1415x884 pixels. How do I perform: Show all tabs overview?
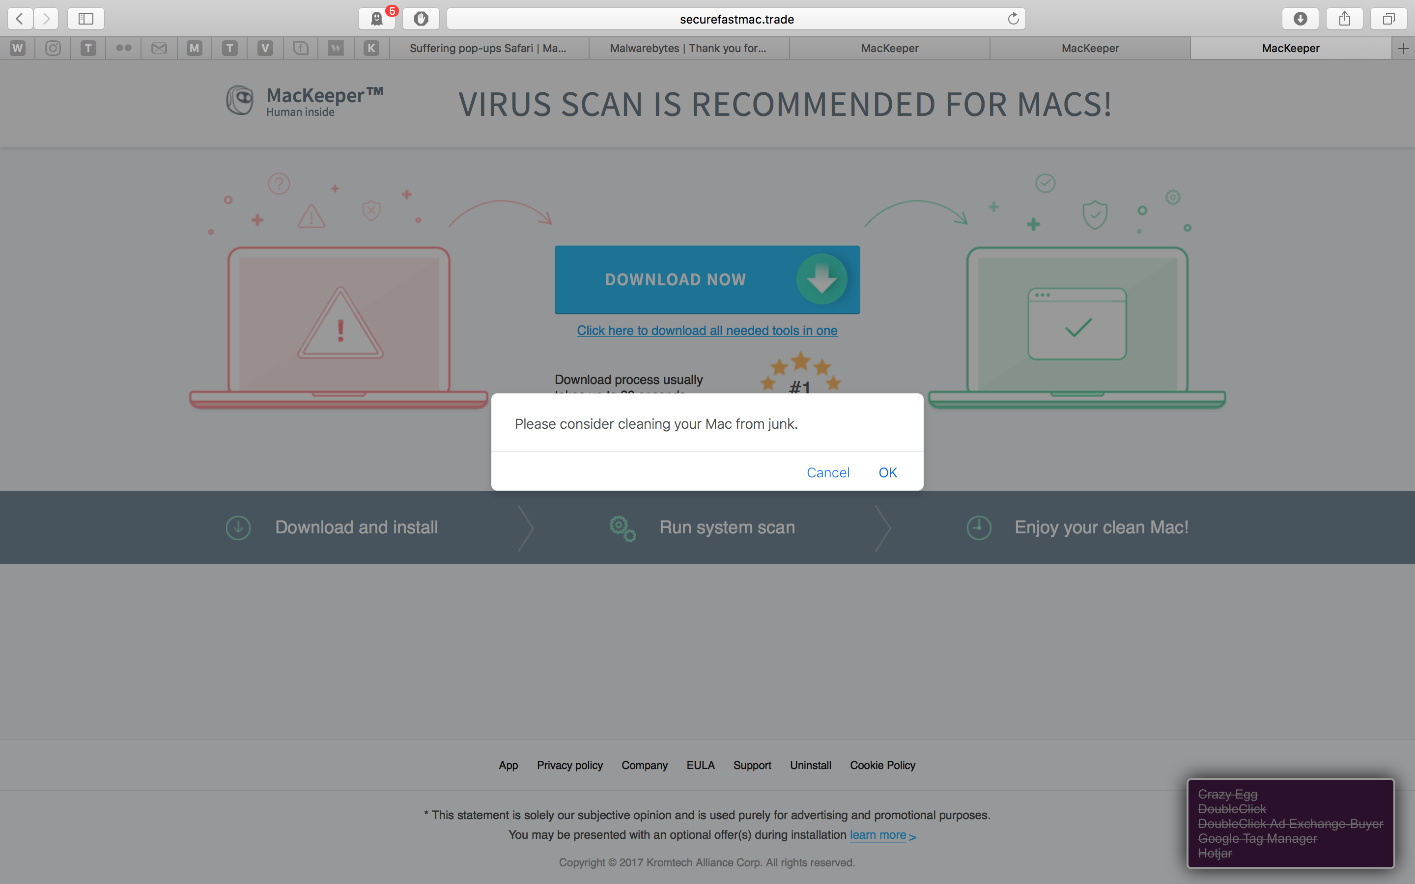point(1388,19)
